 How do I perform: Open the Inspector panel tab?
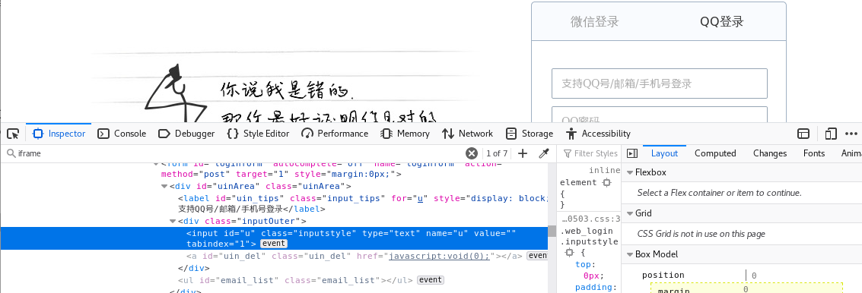point(59,134)
